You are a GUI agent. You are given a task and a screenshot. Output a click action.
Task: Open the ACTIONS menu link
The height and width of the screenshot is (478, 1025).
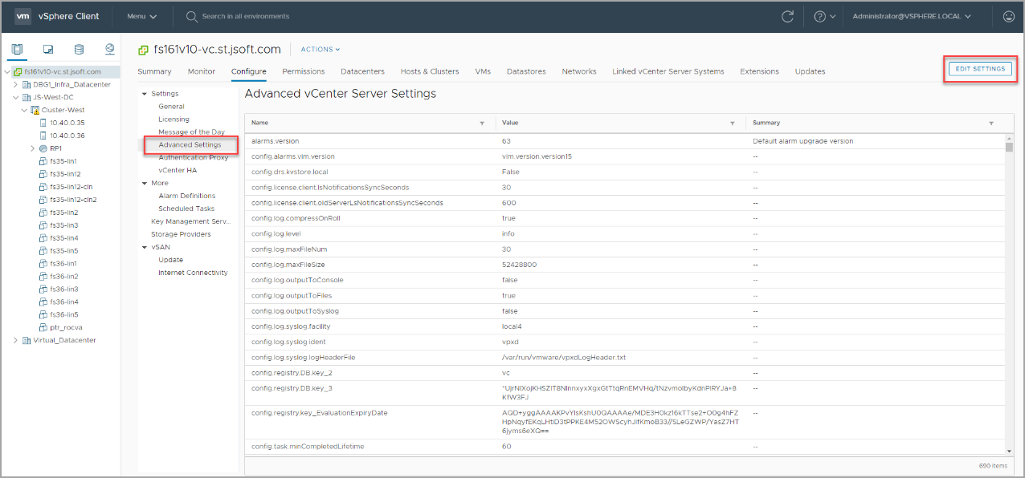point(321,50)
